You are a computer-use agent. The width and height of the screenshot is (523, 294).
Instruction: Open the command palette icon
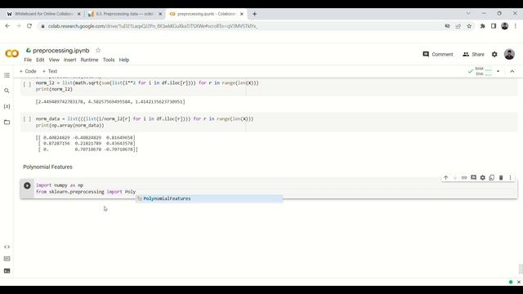tap(7, 259)
